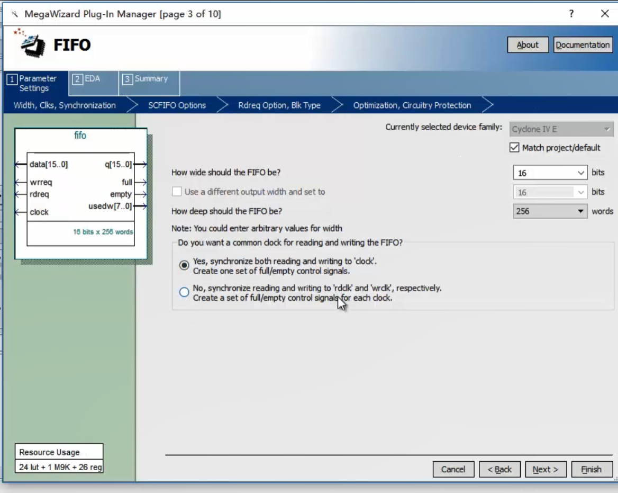
Task: Click the fifo block title in diagram
Action: tap(80, 135)
